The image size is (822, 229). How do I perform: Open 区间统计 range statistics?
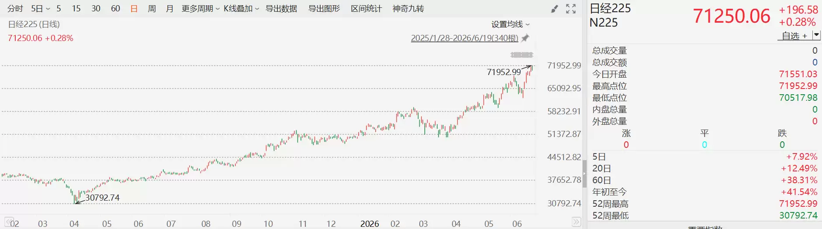pos(366,9)
